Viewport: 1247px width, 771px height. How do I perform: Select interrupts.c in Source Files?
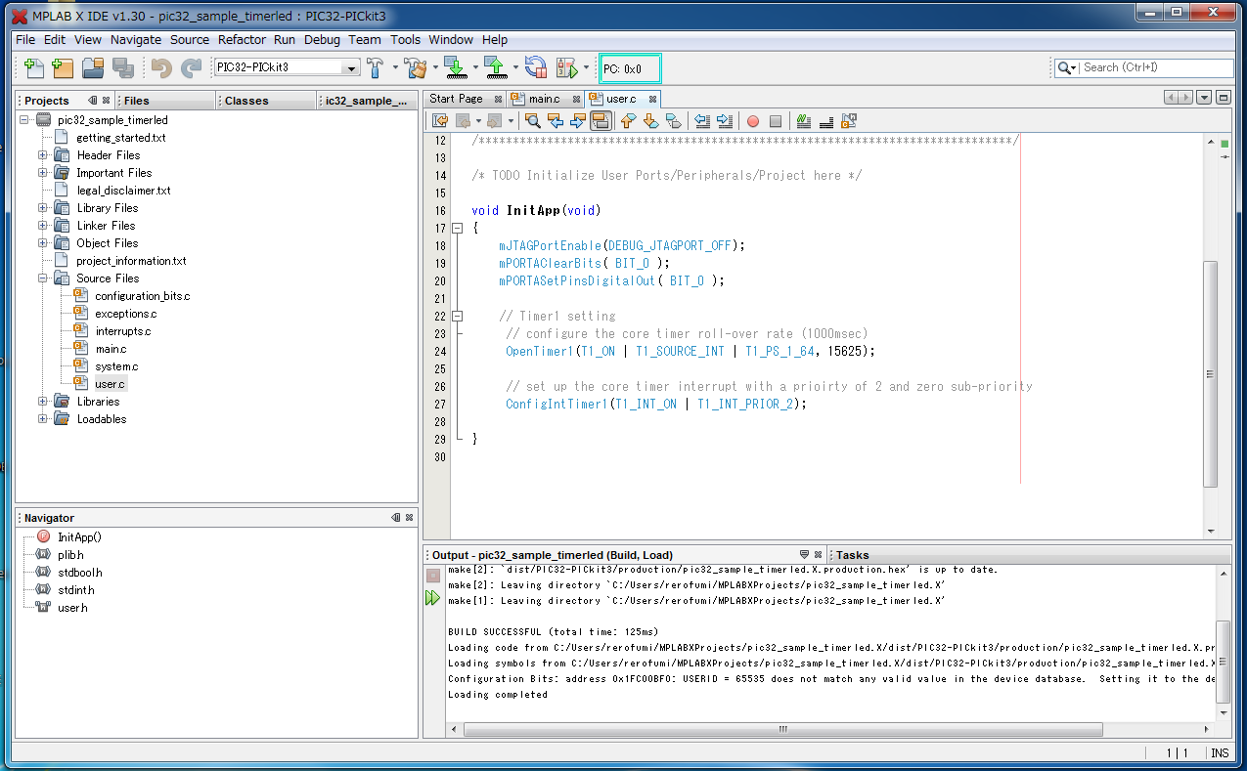tap(122, 331)
